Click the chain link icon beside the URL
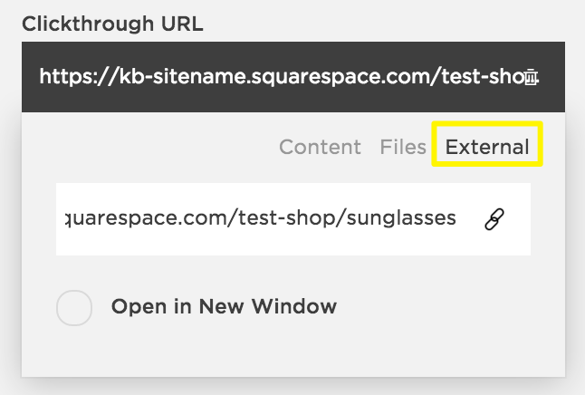Image resolution: width=585 pixels, height=395 pixels. tap(494, 218)
